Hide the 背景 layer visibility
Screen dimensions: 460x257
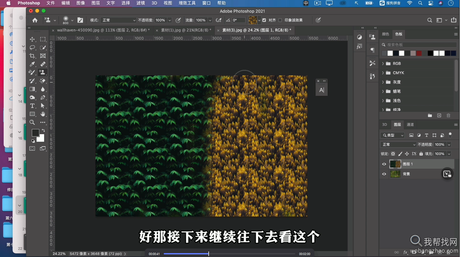point(384,174)
